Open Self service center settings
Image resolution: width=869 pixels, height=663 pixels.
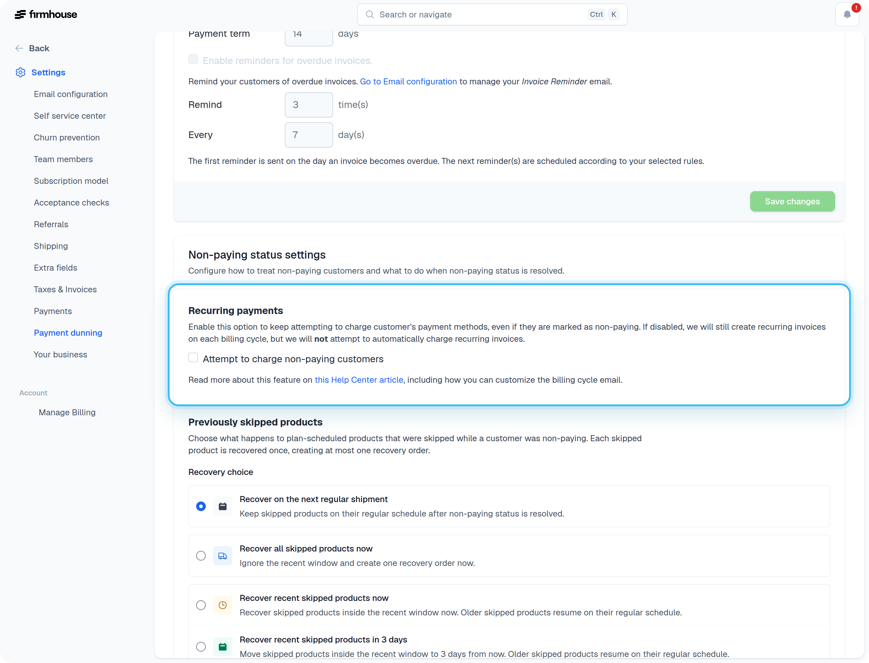tap(70, 116)
